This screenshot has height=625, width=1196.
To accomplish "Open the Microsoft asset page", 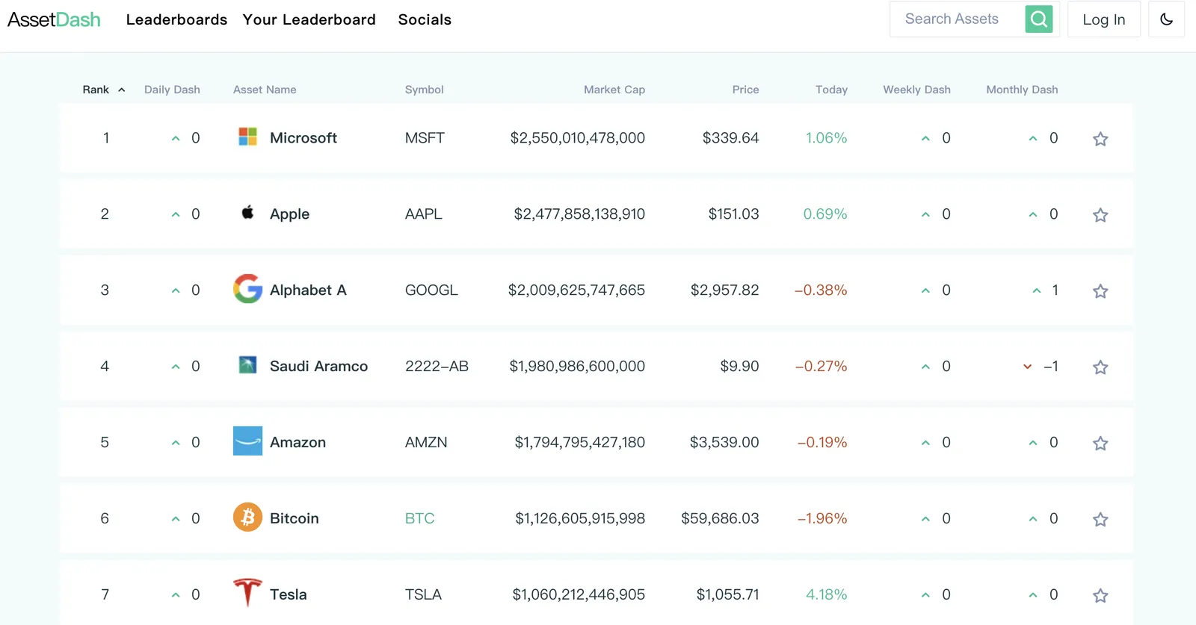I will click(303, 138).
